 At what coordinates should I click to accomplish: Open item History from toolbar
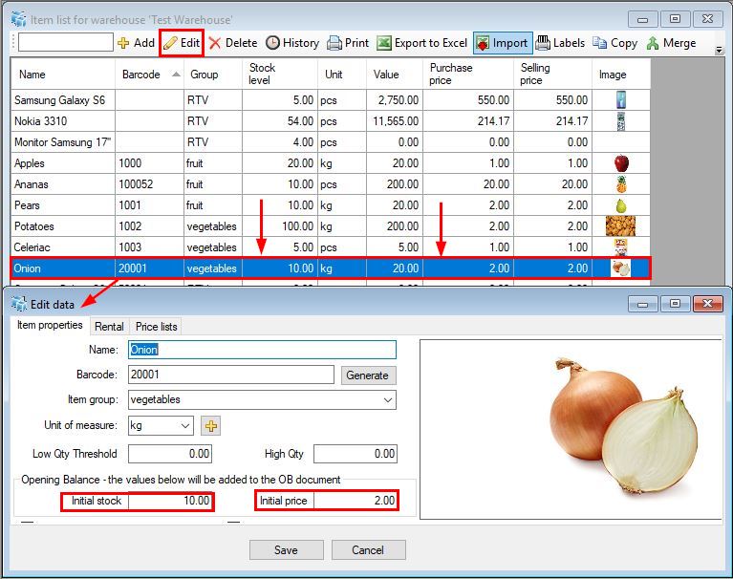point(292,43)
